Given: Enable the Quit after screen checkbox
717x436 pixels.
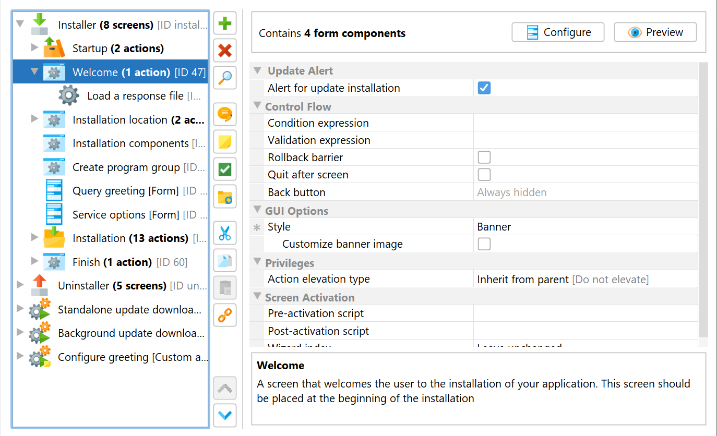Looking at the screenshot, I should click(484, 174).
